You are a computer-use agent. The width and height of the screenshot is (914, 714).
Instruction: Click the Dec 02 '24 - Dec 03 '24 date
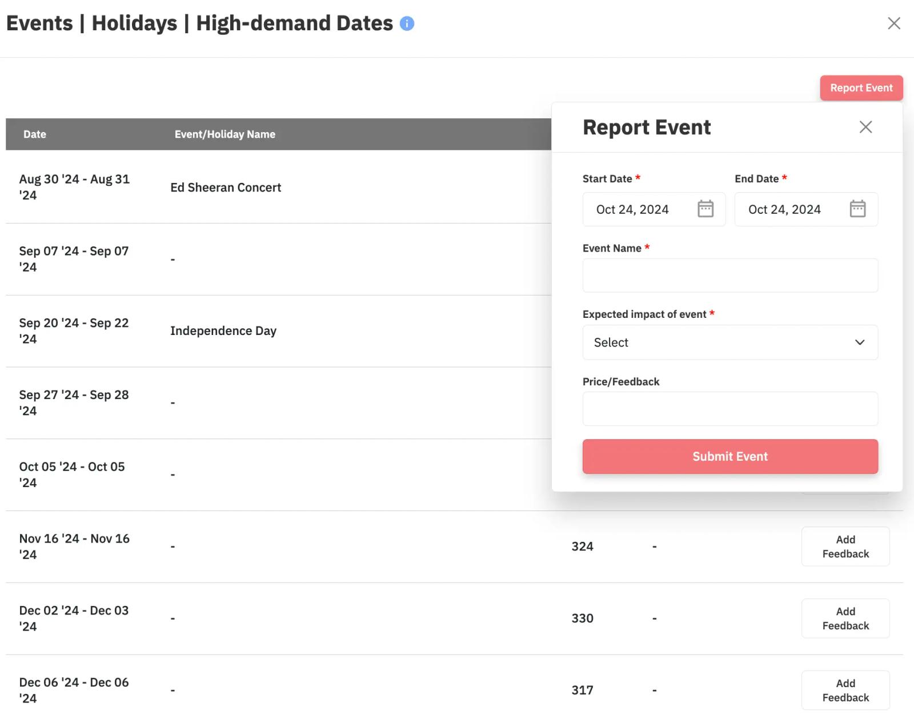(x=74, y=619)
